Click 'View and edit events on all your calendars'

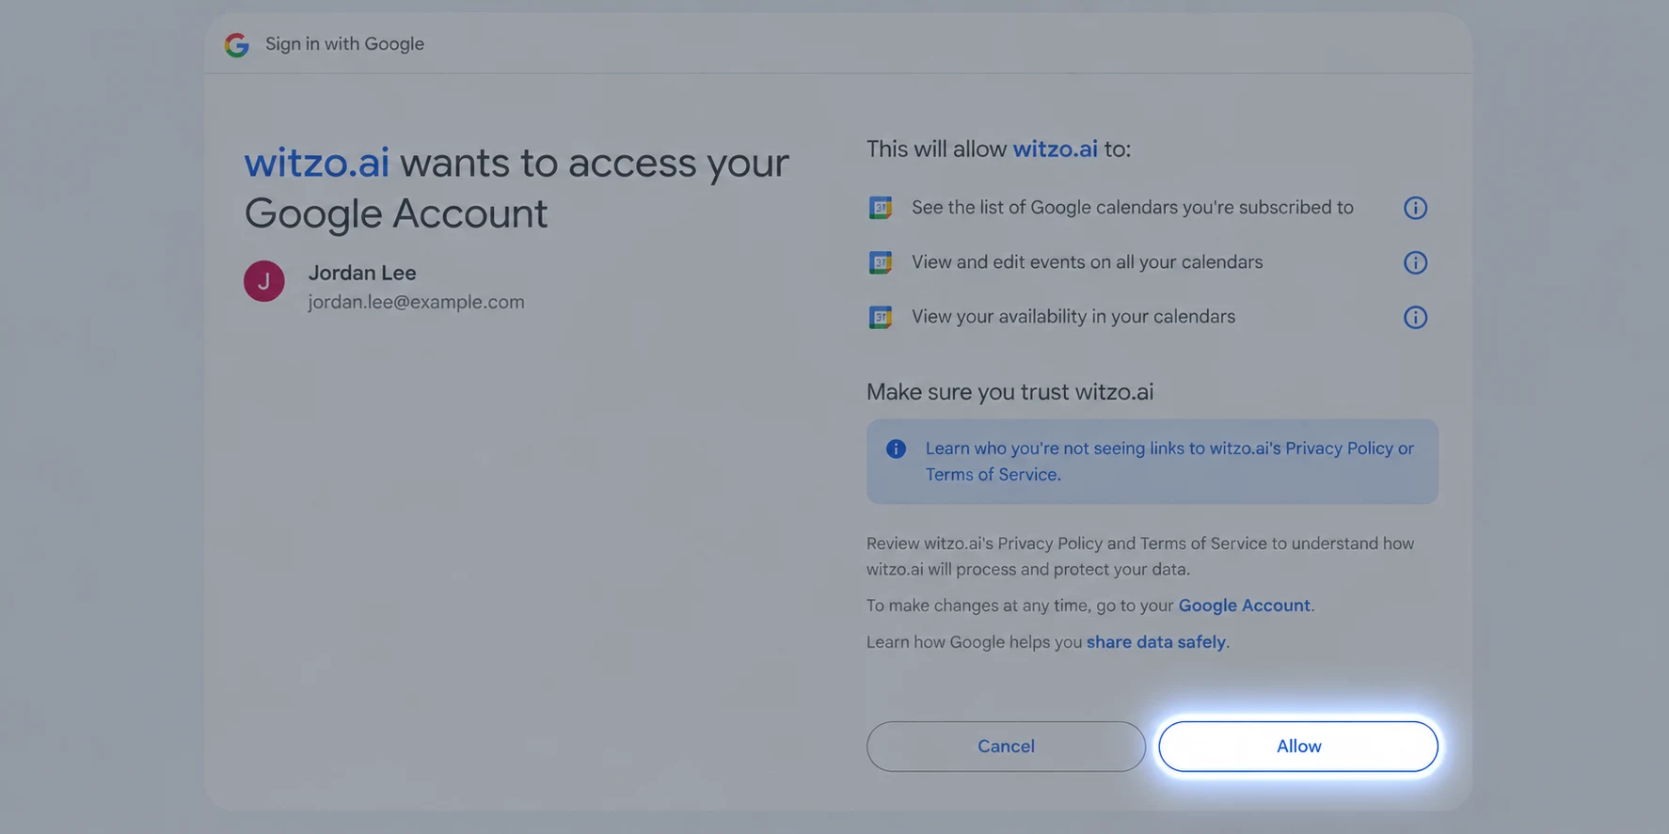tap(1087, 262)
